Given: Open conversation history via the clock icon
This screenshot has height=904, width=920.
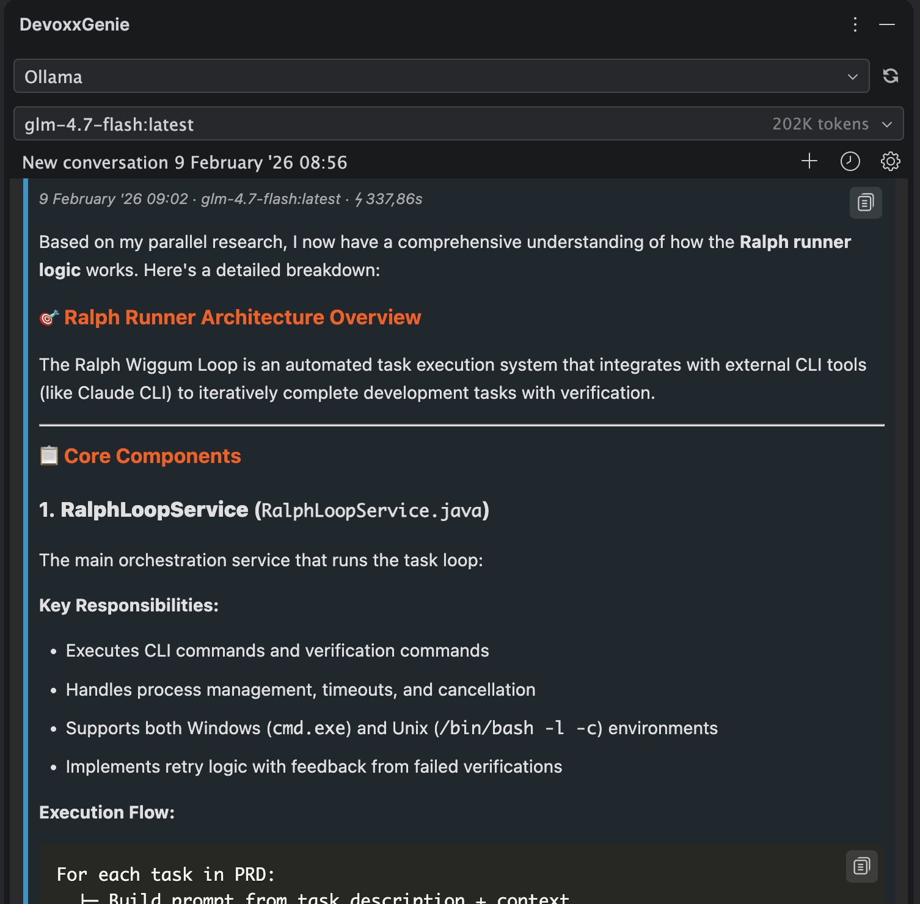Looking at the screenshot, I should [850, 161].
